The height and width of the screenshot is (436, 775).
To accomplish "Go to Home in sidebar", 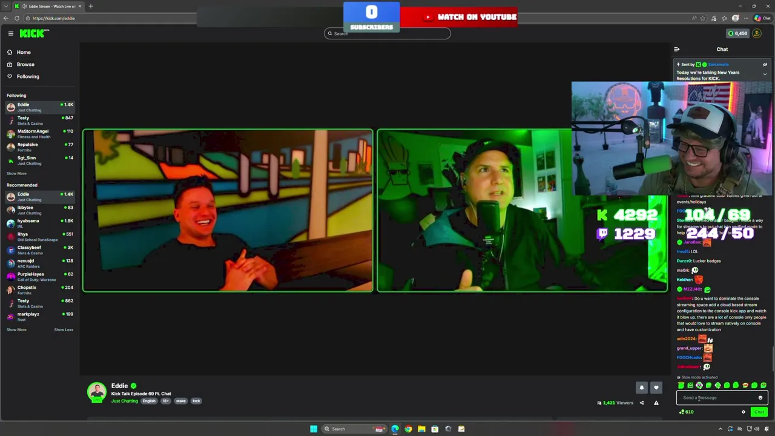I will (39, 52).
